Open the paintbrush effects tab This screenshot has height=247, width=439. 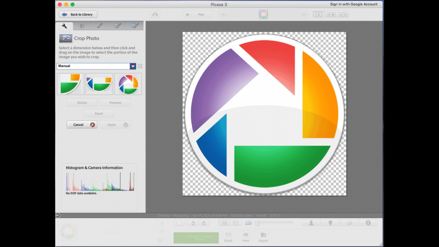point(99,26)
